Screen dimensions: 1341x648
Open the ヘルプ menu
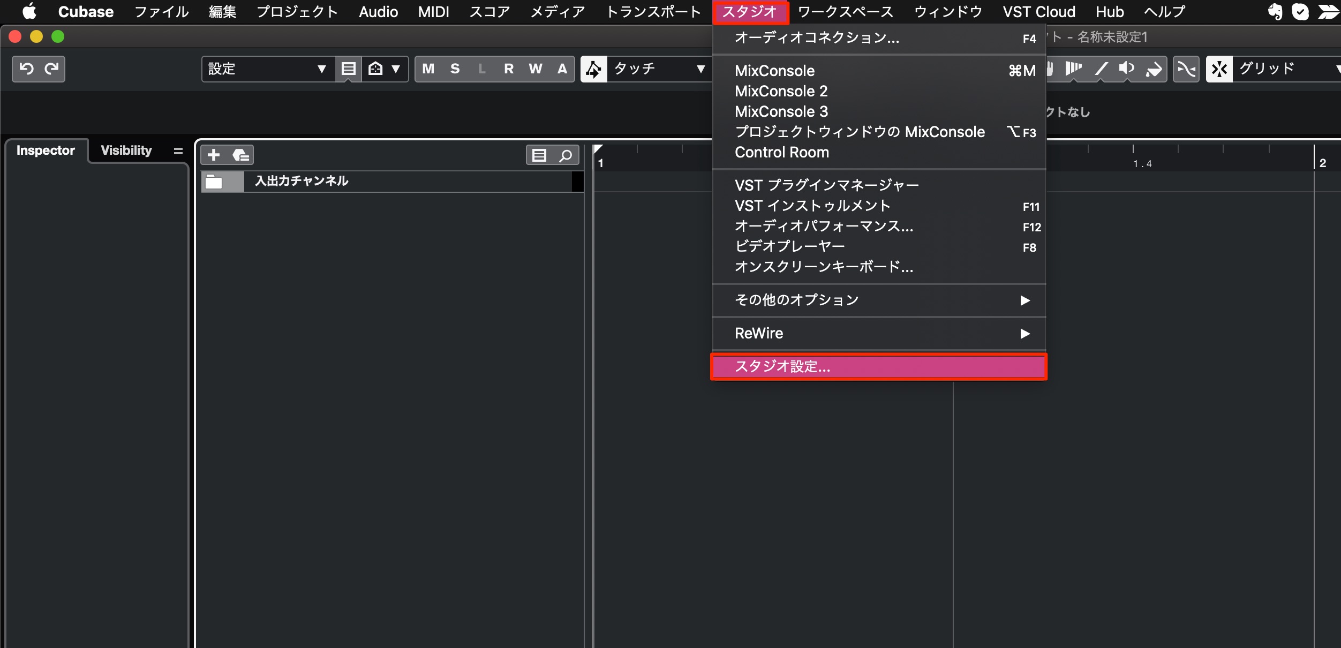1165,12
